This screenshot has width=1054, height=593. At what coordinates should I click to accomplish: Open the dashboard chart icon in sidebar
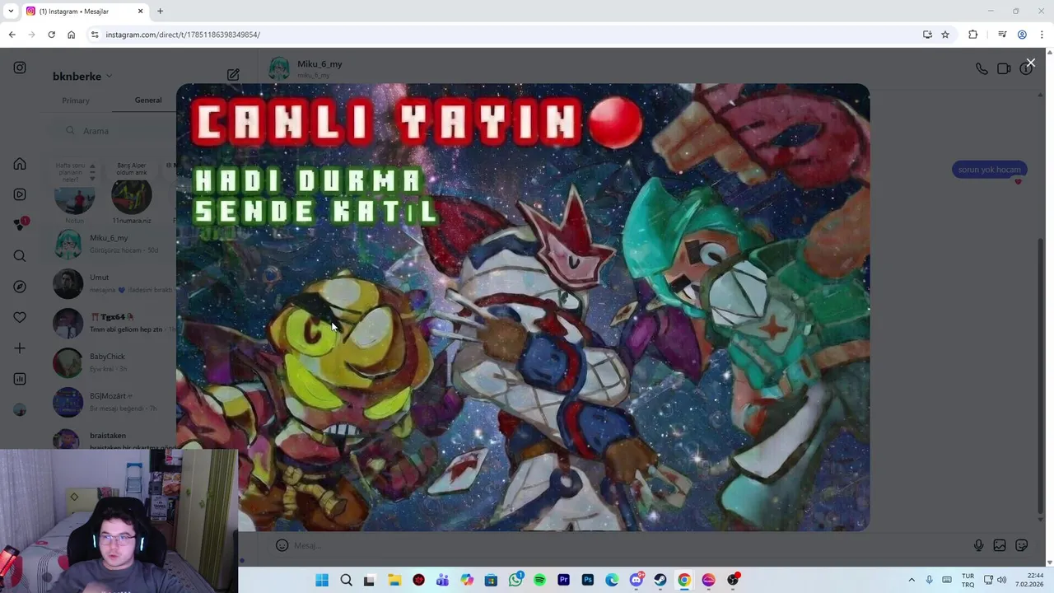click(x=20, y=379)
